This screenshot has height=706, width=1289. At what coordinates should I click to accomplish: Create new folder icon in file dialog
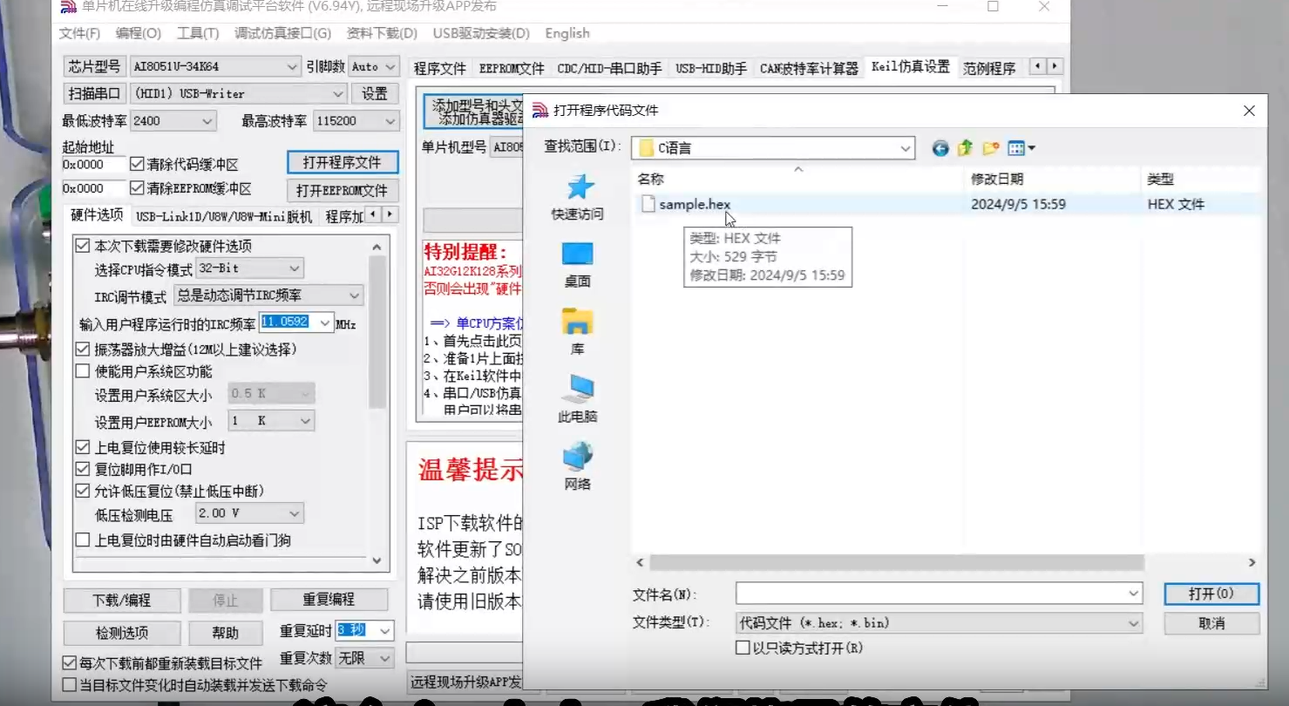coord(990,148)
